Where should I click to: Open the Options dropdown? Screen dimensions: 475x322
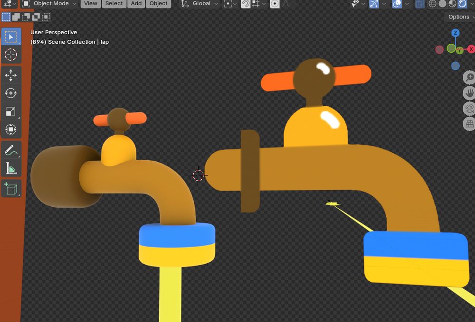[x=460, y=17]
